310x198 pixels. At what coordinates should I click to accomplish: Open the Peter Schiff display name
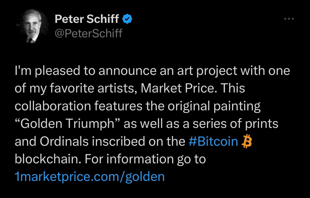click(87, 19)
